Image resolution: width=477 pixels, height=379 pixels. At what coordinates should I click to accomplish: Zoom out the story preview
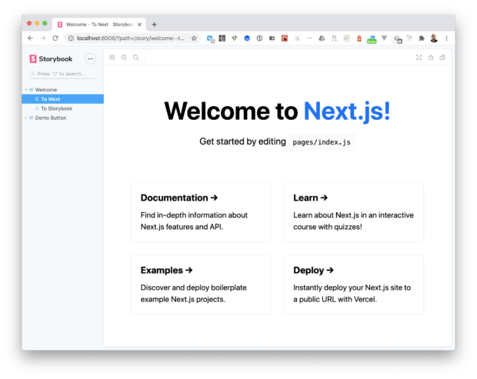[x=124, y=58]
